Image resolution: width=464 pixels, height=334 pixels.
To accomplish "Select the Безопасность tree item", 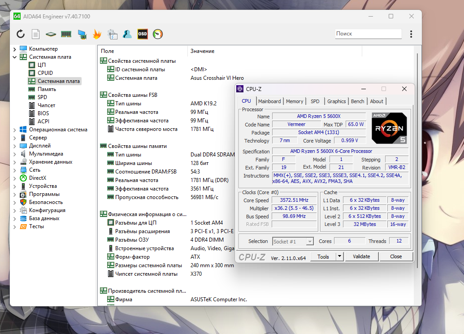I will (x=41, y=202).
